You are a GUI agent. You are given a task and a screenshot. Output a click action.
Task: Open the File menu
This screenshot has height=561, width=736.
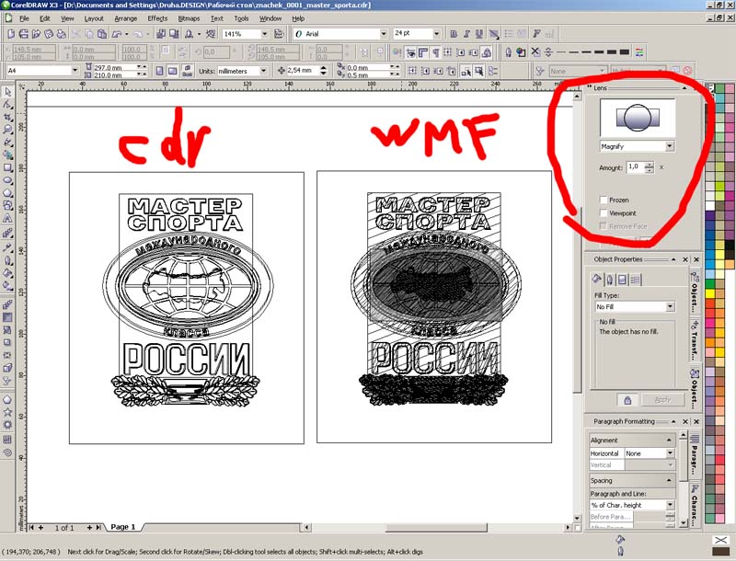pos(24,18)
